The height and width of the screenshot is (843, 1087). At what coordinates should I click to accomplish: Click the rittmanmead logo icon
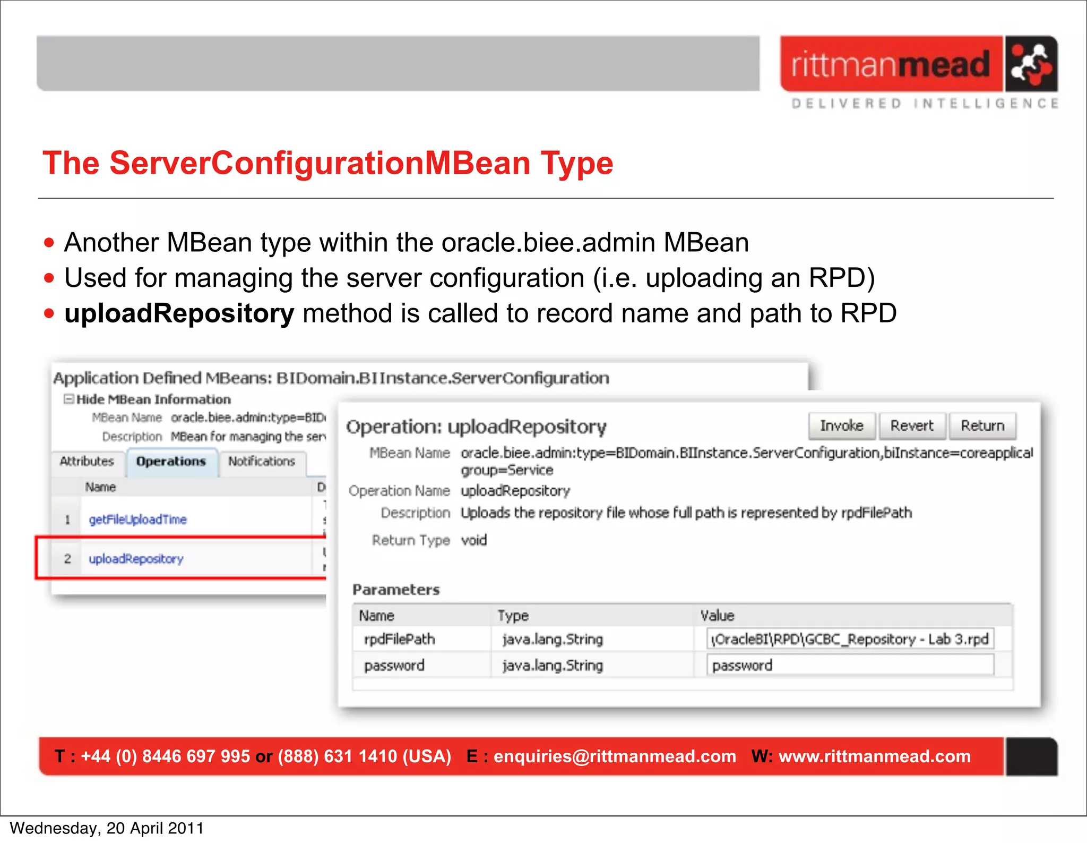tap(1031, 64)
